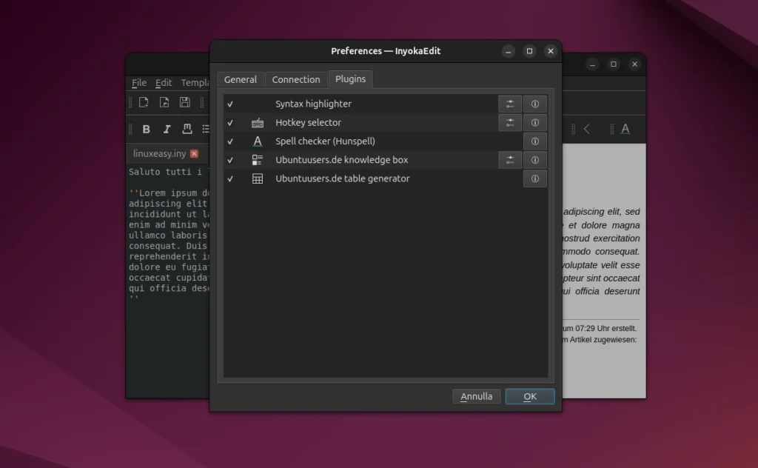This screenshot has width=758, height=468.
Task: Show info about the Spell checker plugin
Action: tap(534, 141)
